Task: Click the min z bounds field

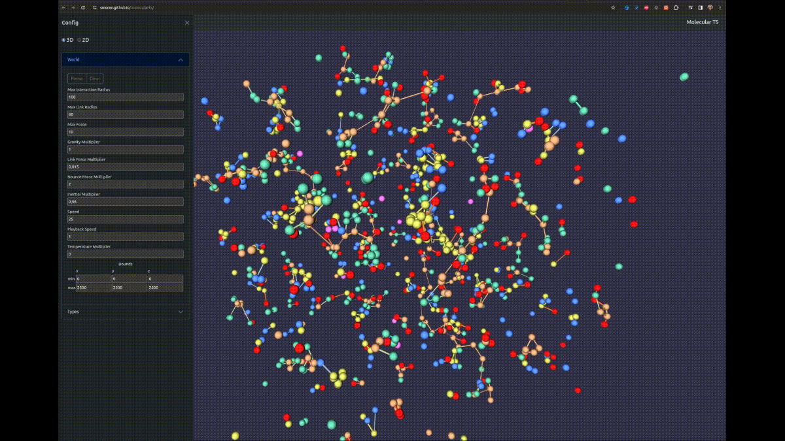Action: tap(165, 279)
